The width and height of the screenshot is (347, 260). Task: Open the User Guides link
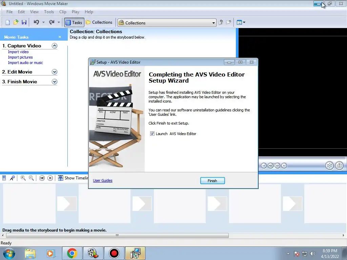pyautogui.click(x=103, y=180)
